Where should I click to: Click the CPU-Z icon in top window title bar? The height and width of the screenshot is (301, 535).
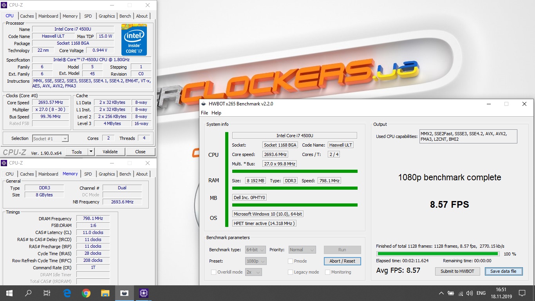click(x=4, y=5)
